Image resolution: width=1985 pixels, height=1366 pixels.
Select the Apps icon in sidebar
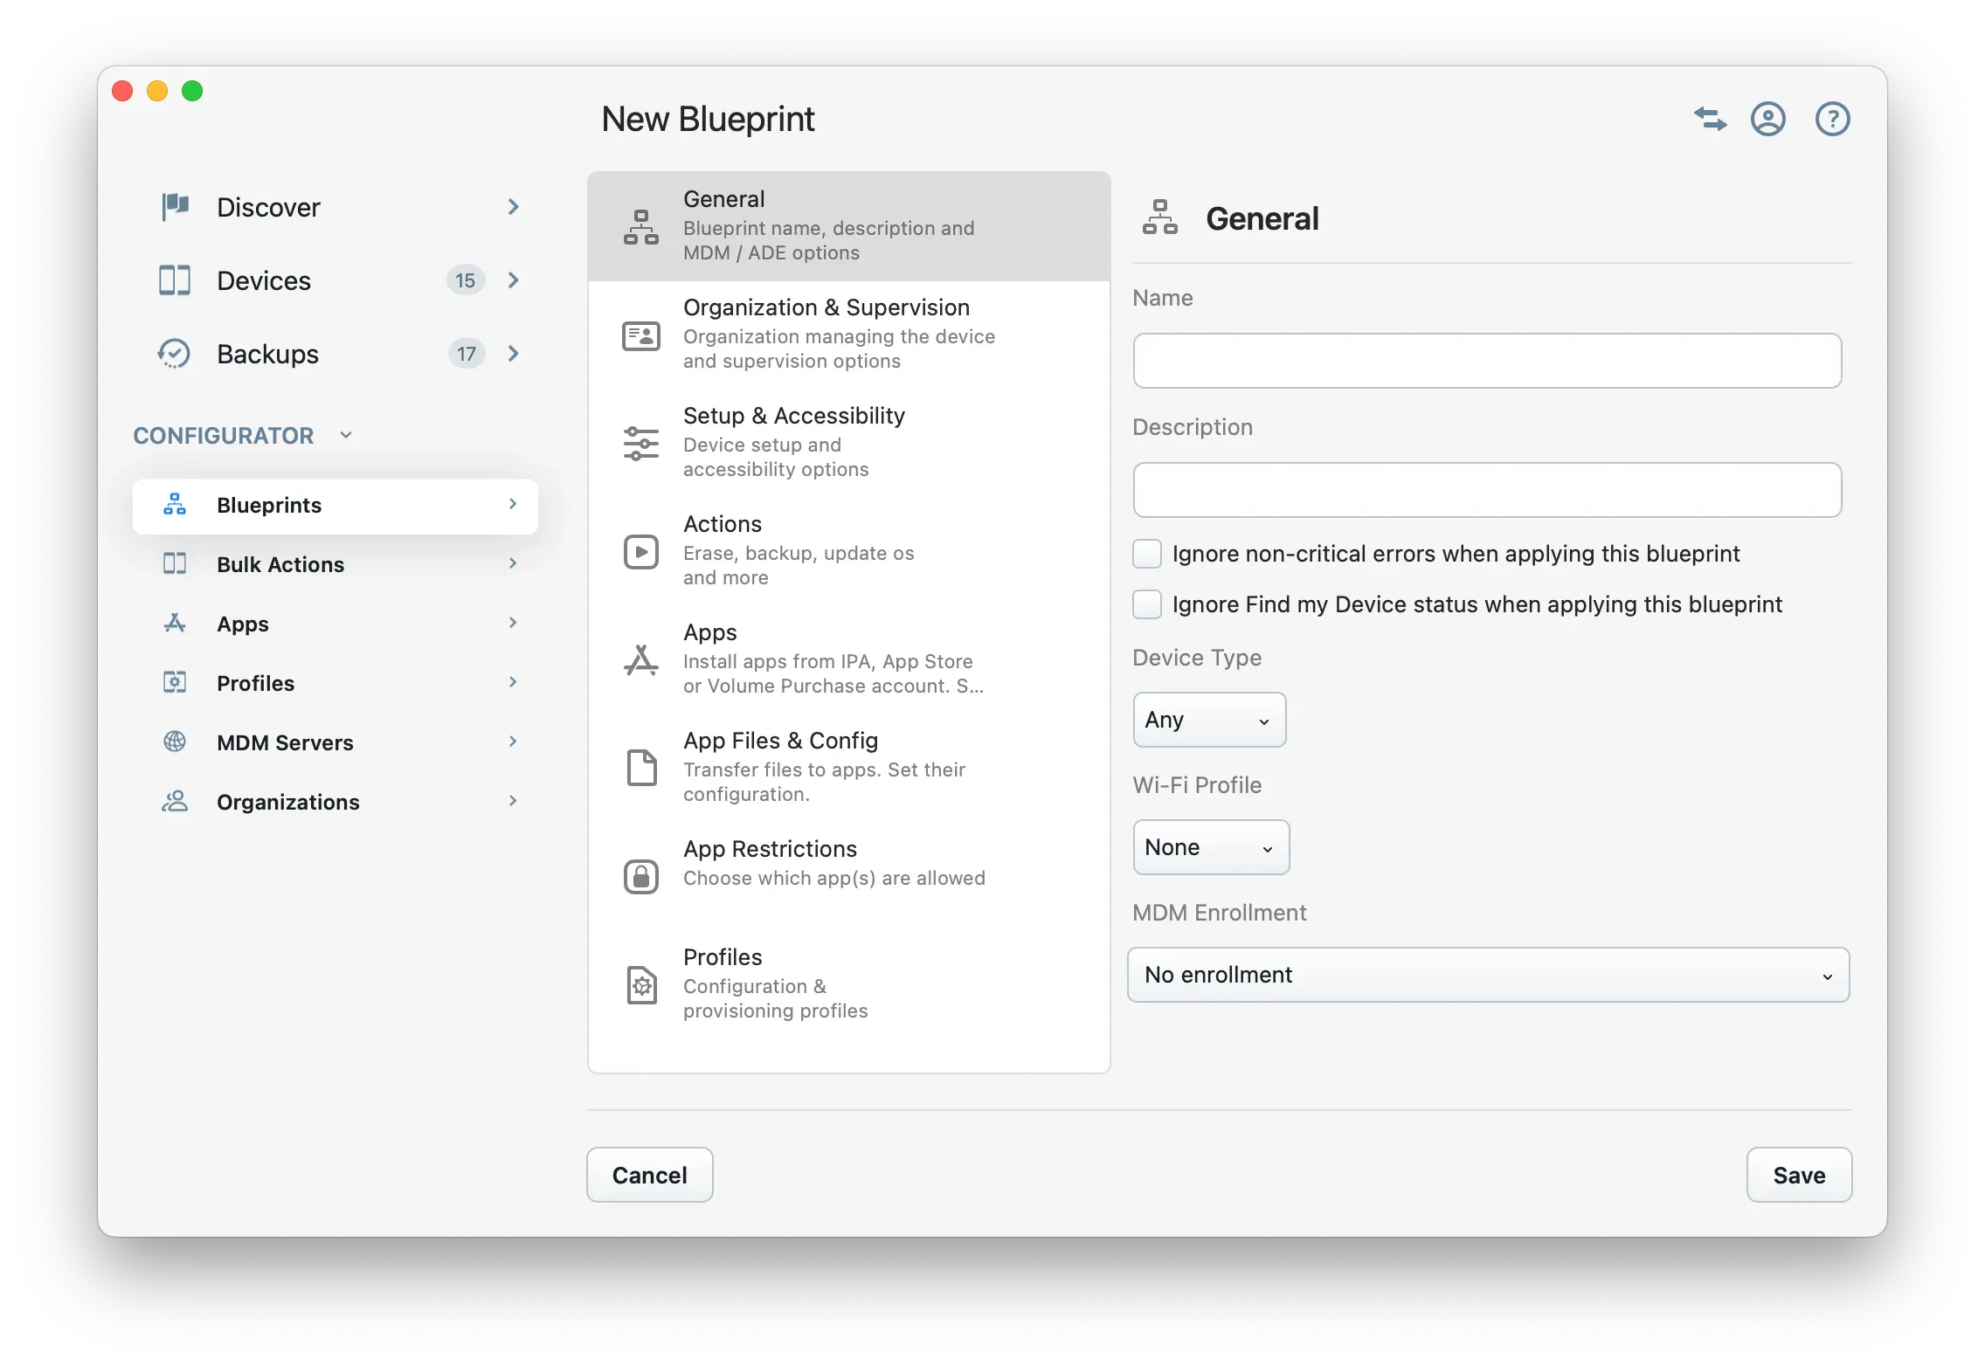[x=174, y=623]
